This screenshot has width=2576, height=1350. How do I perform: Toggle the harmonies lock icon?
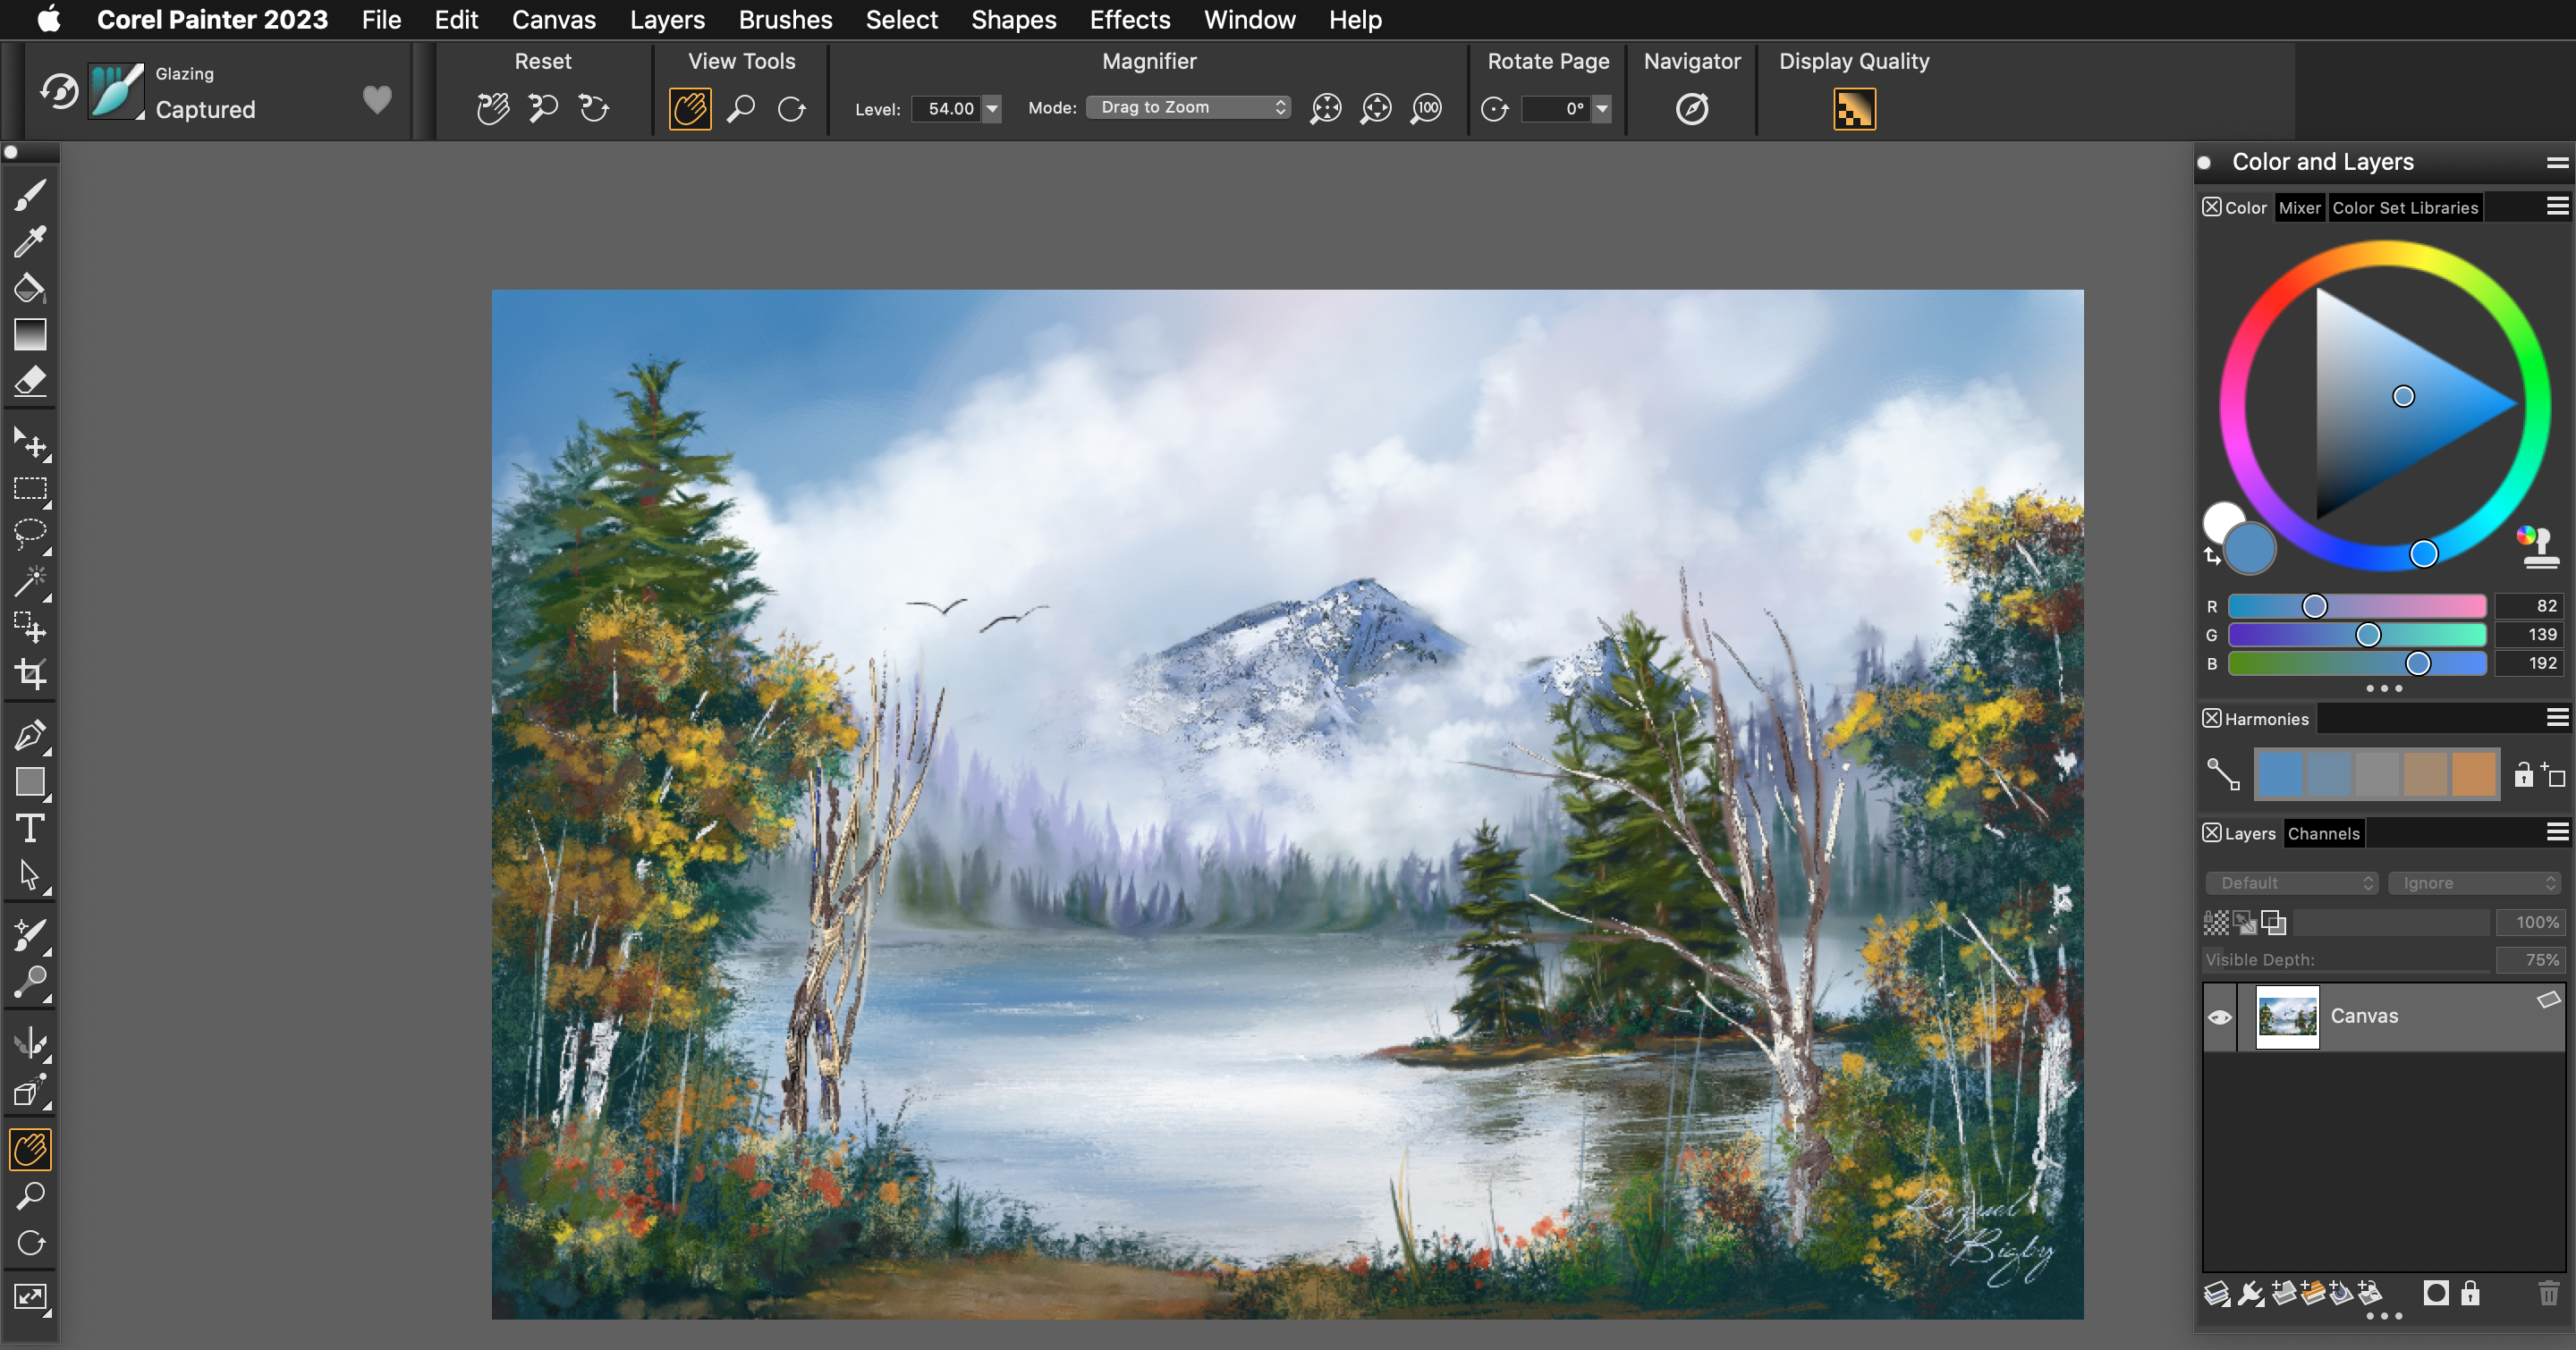(2523, 774)
